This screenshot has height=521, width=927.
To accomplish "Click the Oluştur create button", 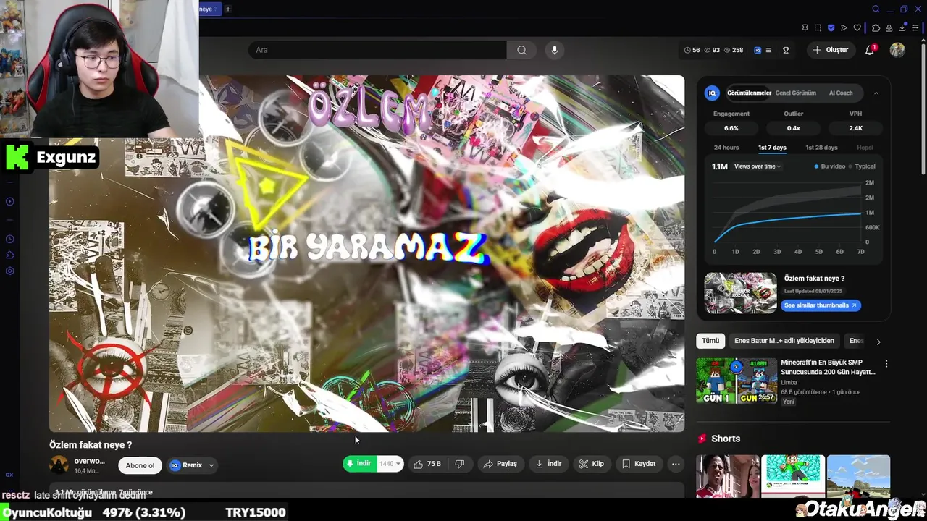I will pyautogui.click(x=830, y=50).
